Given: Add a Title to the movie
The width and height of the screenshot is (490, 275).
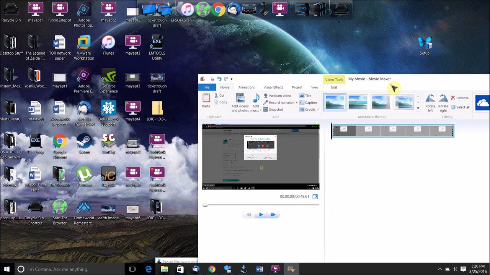Looking at the screenshot, I should pyautogui.click(x=305, y=96).
